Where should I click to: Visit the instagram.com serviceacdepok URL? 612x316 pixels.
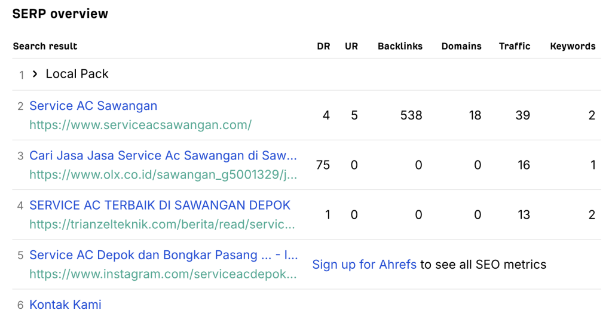(x=163, y=274)
